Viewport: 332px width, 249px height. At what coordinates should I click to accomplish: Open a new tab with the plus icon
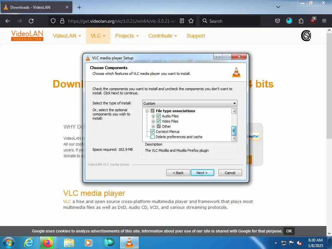[79, 7]
